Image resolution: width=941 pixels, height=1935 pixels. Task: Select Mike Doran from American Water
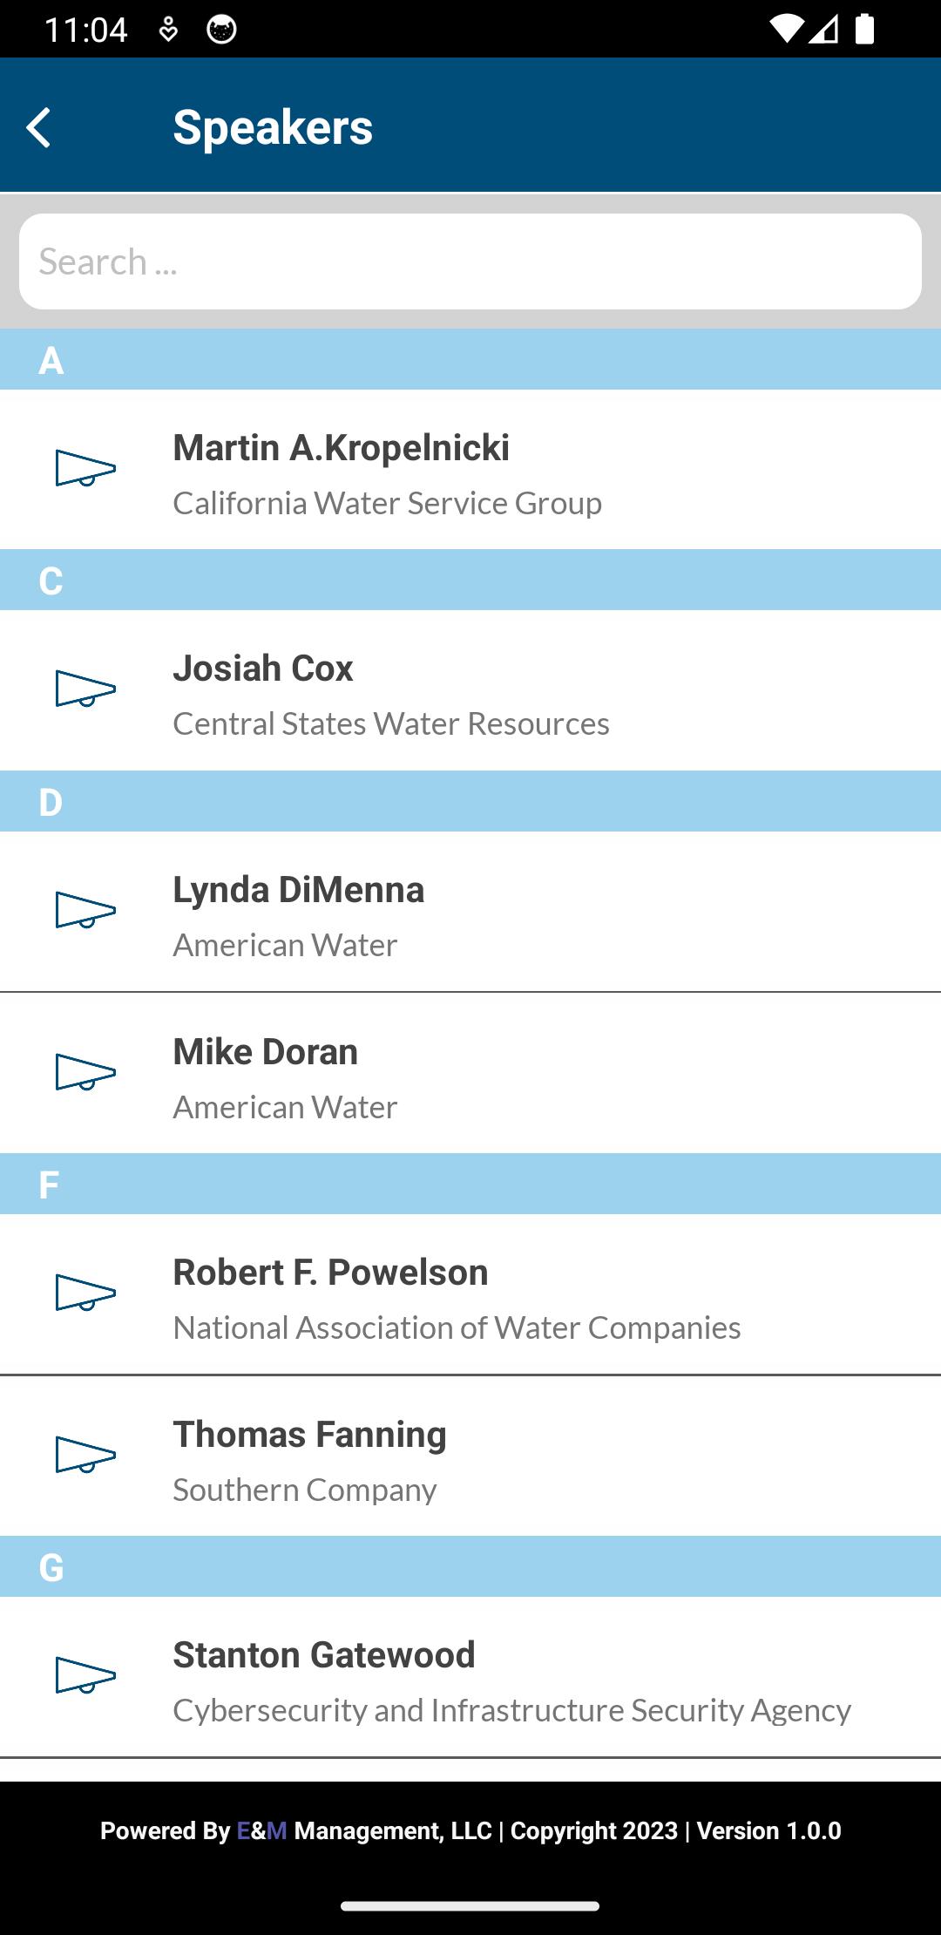click(470, 1073)
